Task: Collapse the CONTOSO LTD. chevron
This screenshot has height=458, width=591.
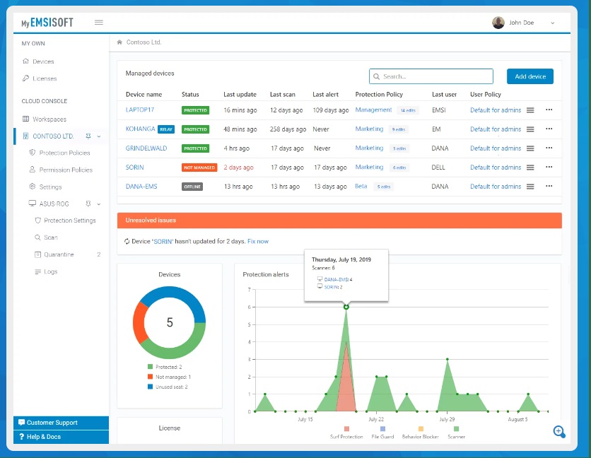Action: 99,136
